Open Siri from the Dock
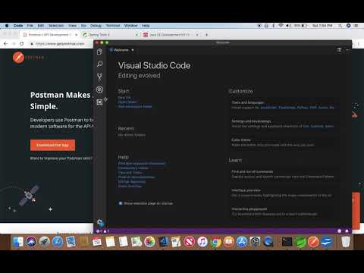The image size is (364, 273). [x=31, y=242]
